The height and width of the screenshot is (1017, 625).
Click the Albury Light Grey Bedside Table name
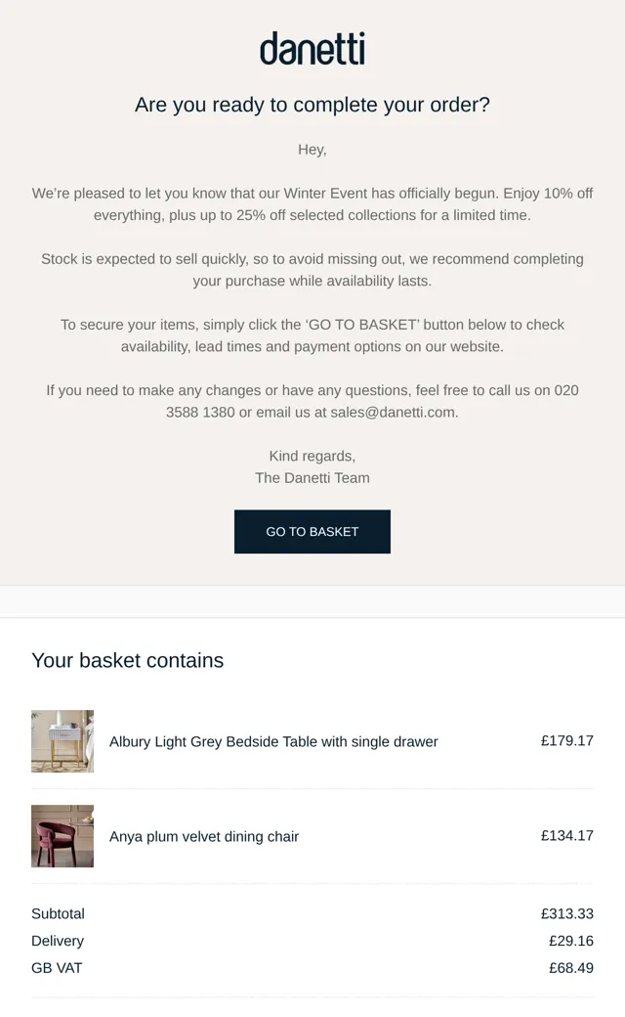tap(273, 741)
